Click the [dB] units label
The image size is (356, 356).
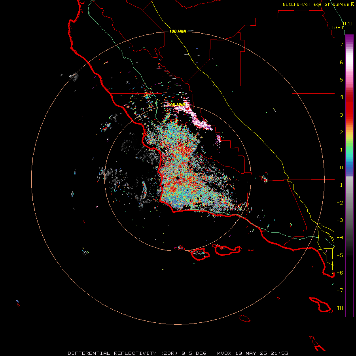pos(338,27)
